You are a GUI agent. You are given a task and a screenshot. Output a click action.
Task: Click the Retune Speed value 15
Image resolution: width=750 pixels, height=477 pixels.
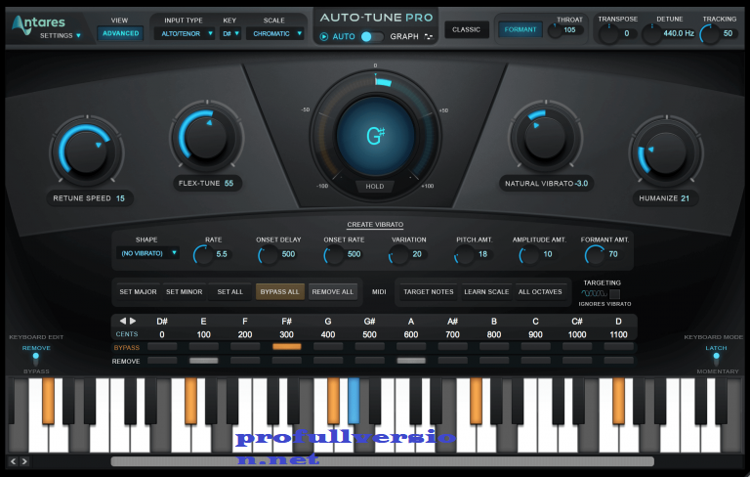[x=120, y=198]
